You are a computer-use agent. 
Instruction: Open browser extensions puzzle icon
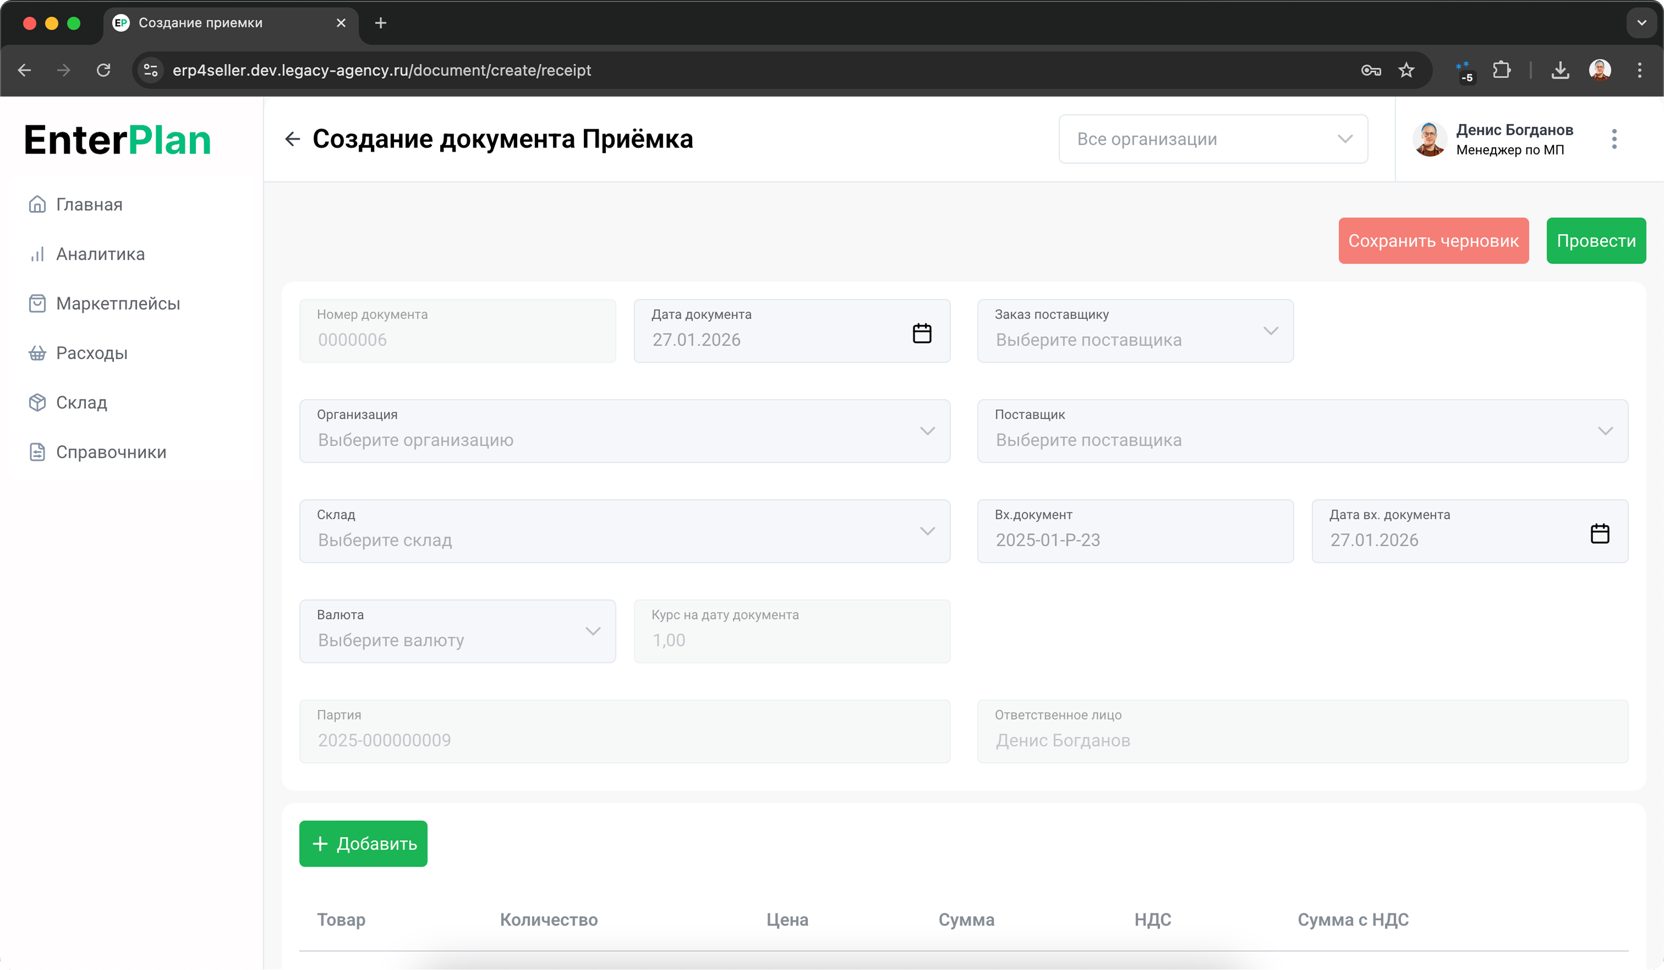pyautogui.click(x=1502, y=70)
